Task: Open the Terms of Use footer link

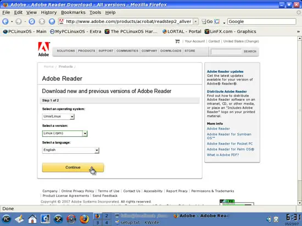Action: (108, 191)
